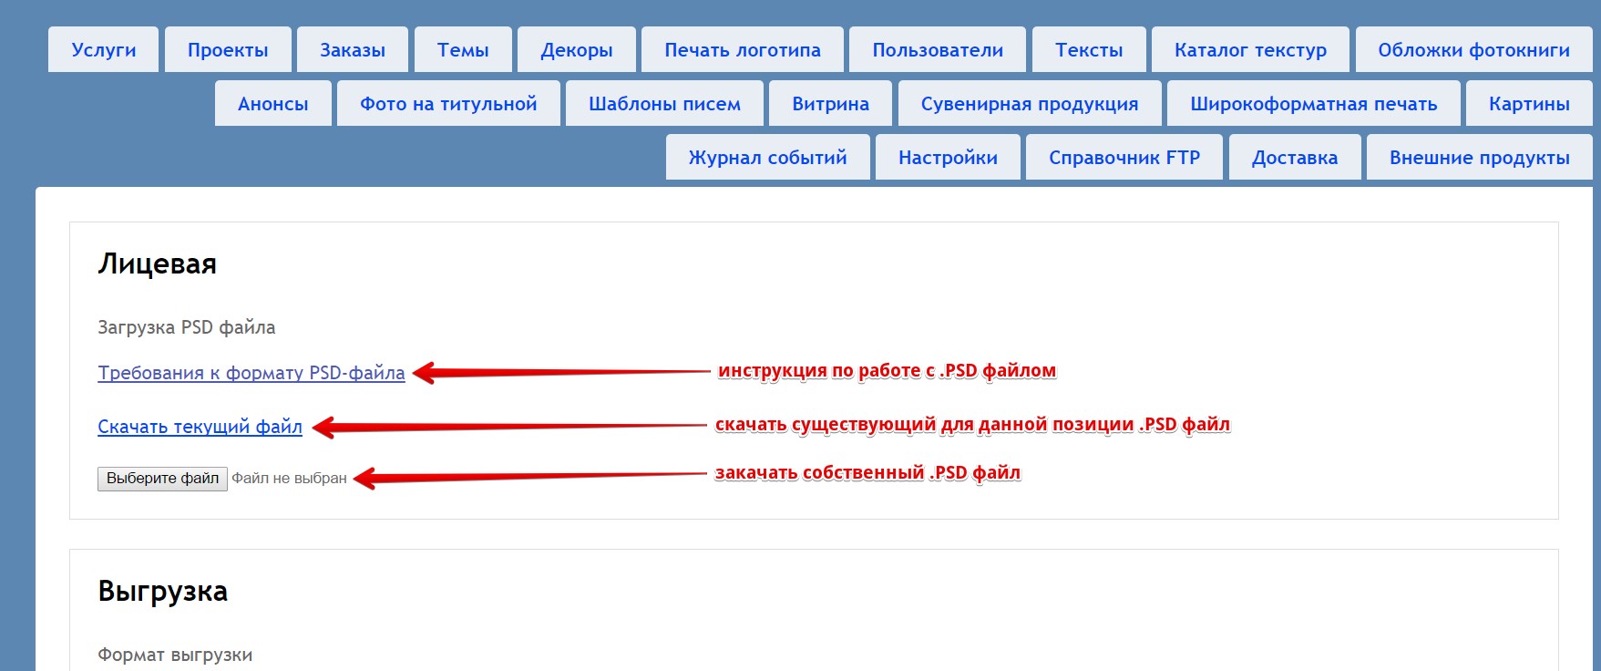Open the Настройки tab

pyautogui.click(x=948, y=158)
